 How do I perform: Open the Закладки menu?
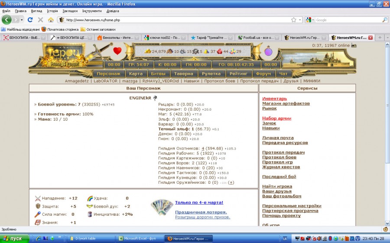(70, 11)
